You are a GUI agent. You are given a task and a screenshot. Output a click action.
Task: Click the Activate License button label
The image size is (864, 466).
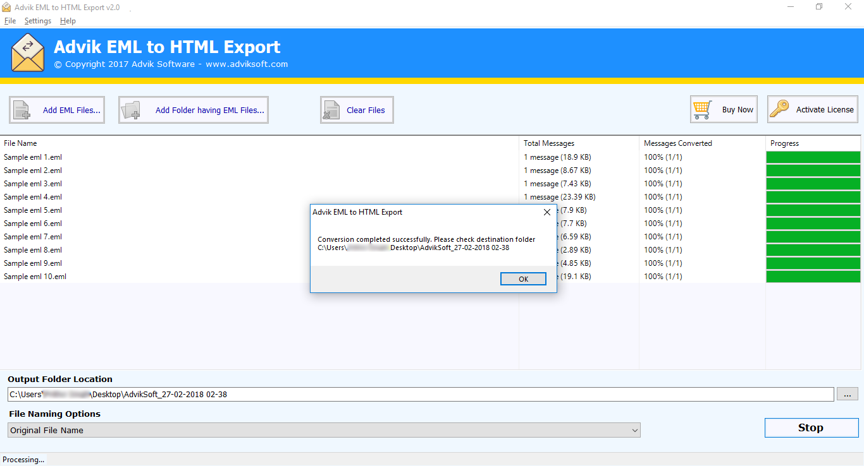click(x=825, y=109)
